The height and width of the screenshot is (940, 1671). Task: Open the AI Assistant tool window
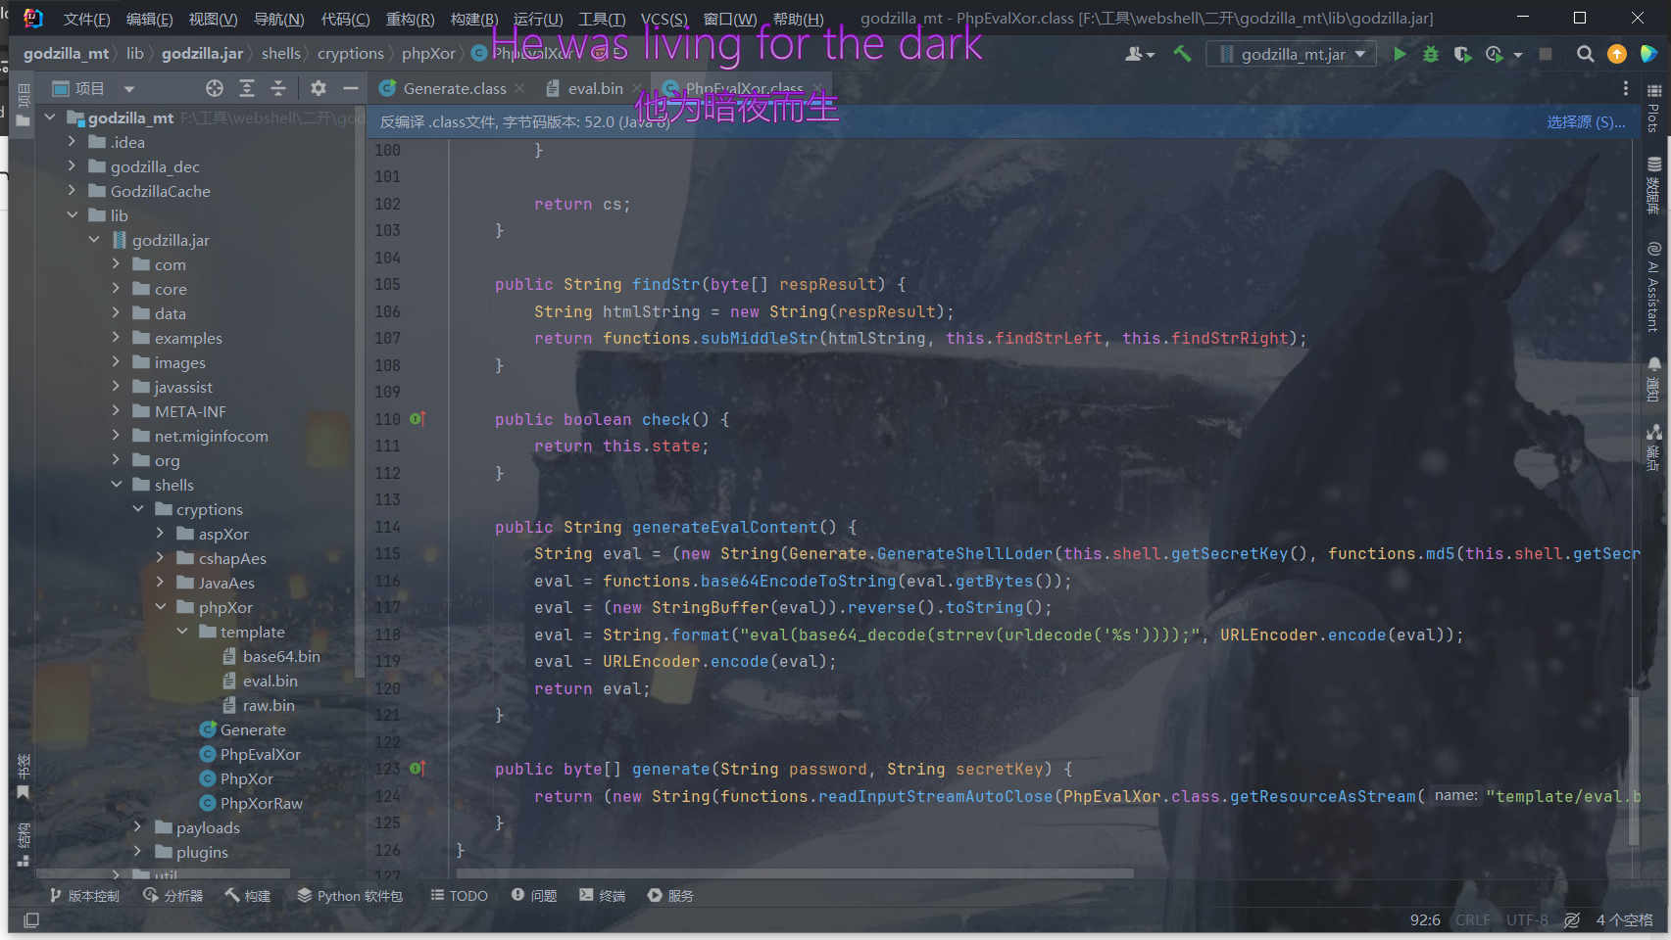(x=1653, y=287)
